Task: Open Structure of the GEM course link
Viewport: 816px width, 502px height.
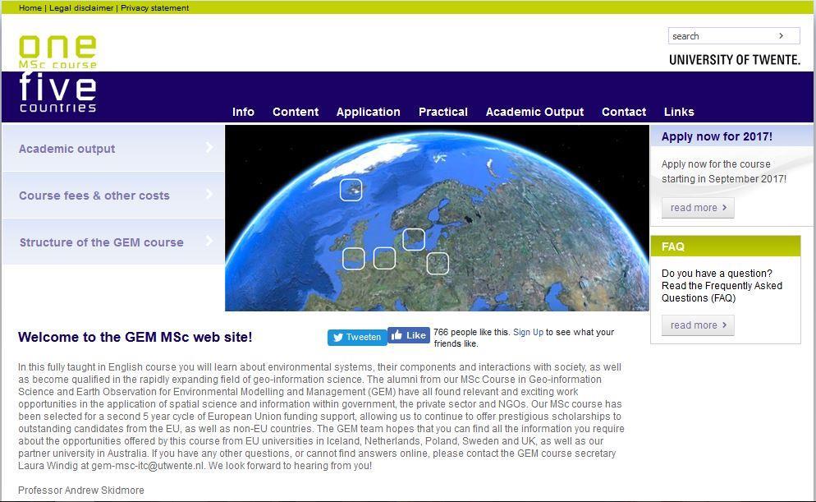Action: (x=102, y=242)
